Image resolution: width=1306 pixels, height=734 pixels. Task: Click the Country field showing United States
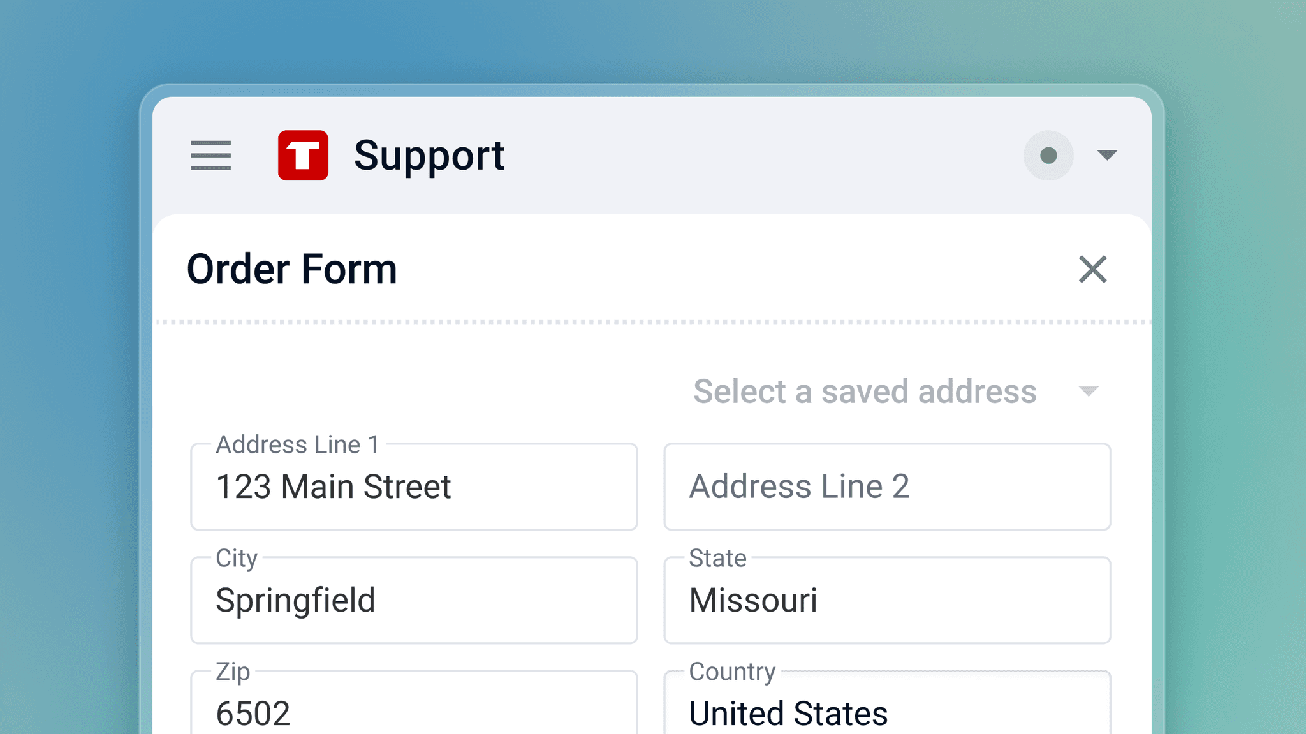[887, 702]
